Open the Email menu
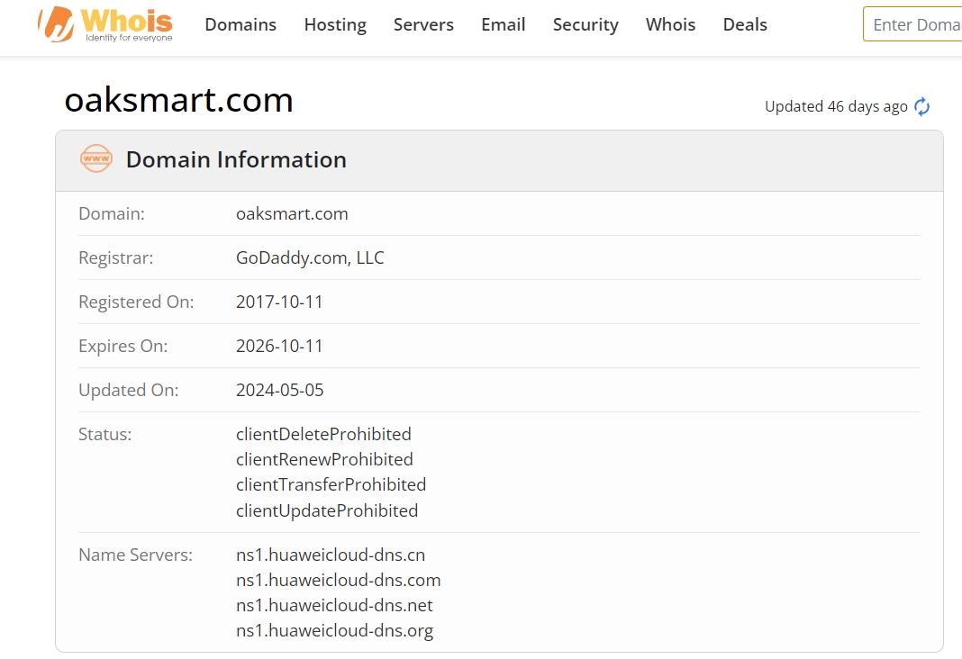962x659 pixels. pyautogui.click(x=504, y=24)
